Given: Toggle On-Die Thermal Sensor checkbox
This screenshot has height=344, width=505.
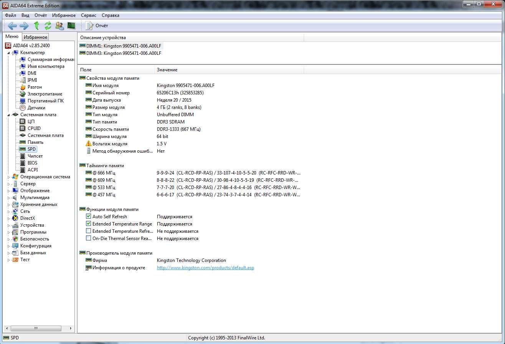Looking at the screenshot, I should [89, 239].
